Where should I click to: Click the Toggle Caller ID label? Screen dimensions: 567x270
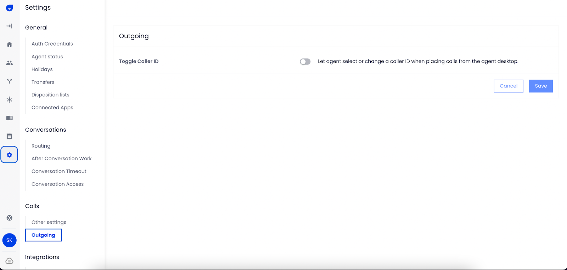[139, 61]
